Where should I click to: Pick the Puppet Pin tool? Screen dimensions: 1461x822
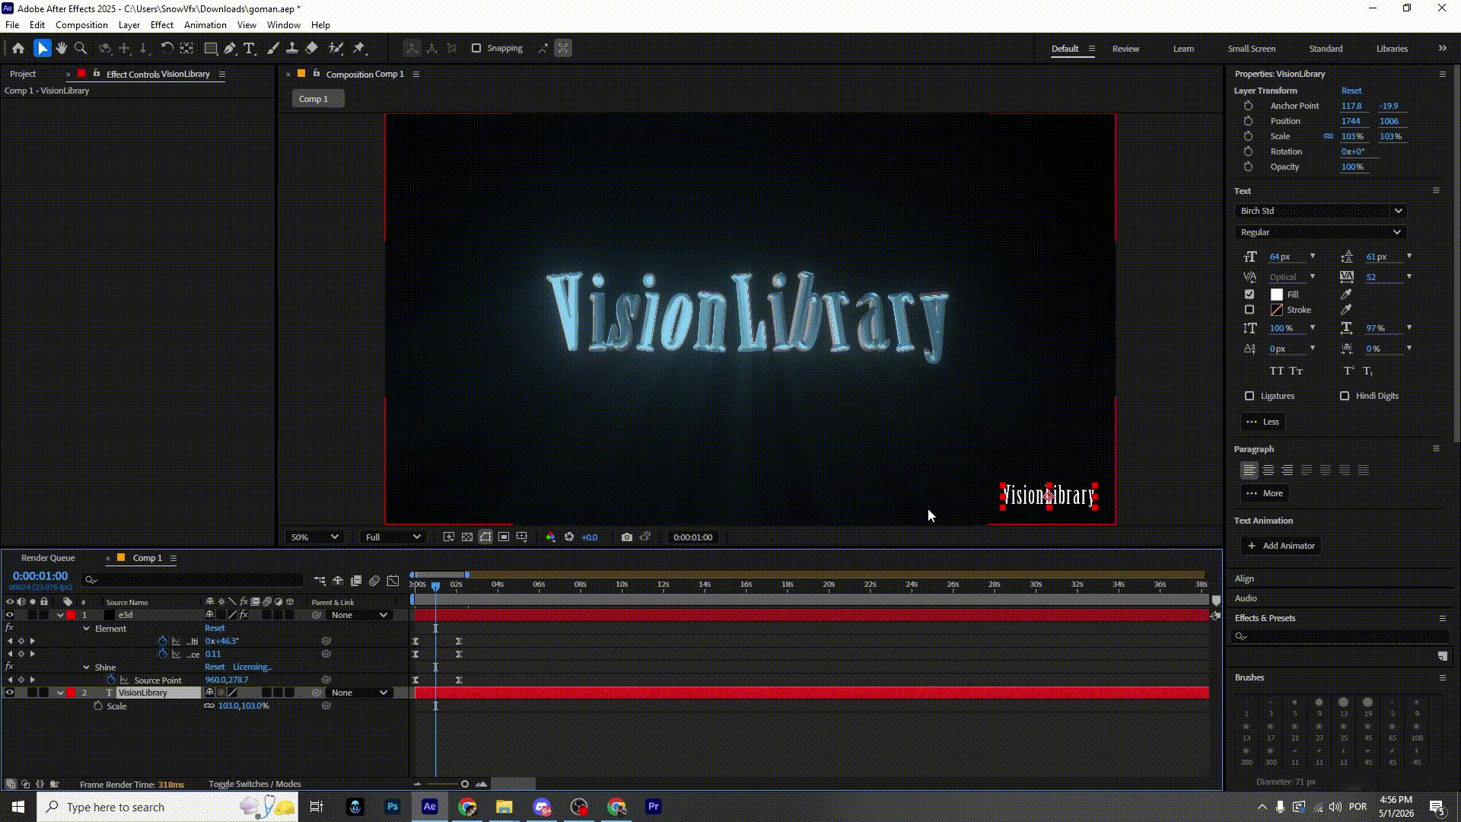[x=360, y=48]
